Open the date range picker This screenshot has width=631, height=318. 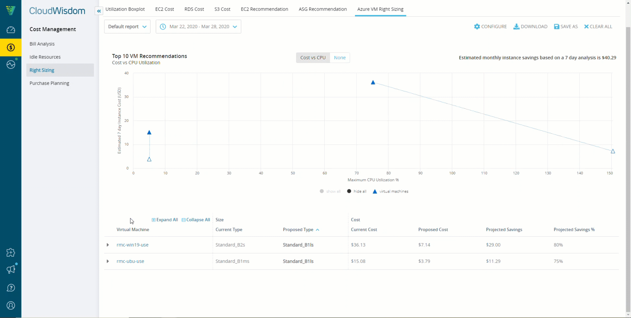click(x=198, y=27)
